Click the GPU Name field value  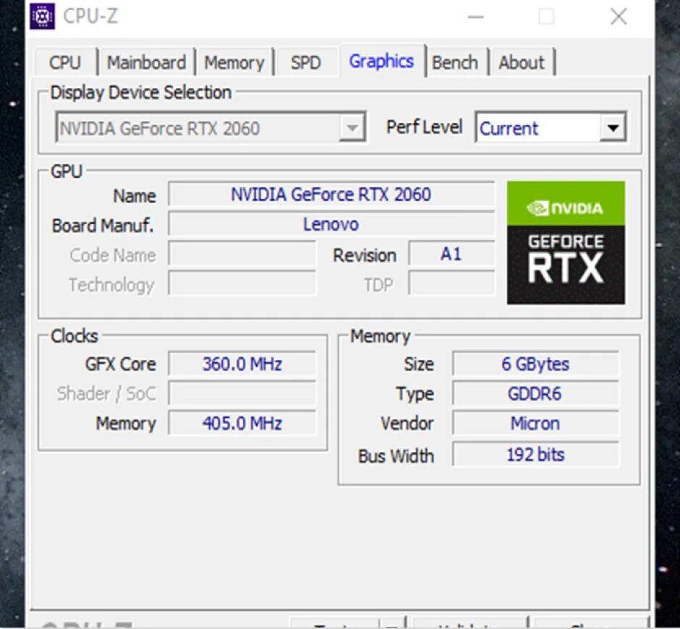click(331, 194)
